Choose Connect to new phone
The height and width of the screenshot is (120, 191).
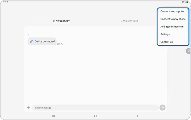[x=173, y=19]
